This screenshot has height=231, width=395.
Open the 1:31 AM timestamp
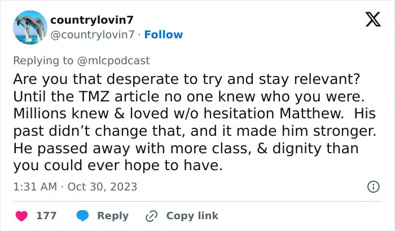coord(35,186)
